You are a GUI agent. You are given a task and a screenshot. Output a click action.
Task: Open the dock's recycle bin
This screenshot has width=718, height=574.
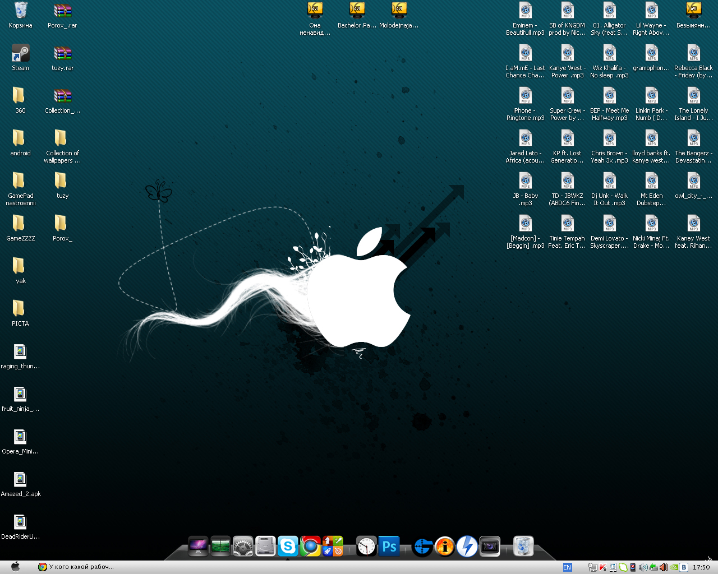click(523, 546)
